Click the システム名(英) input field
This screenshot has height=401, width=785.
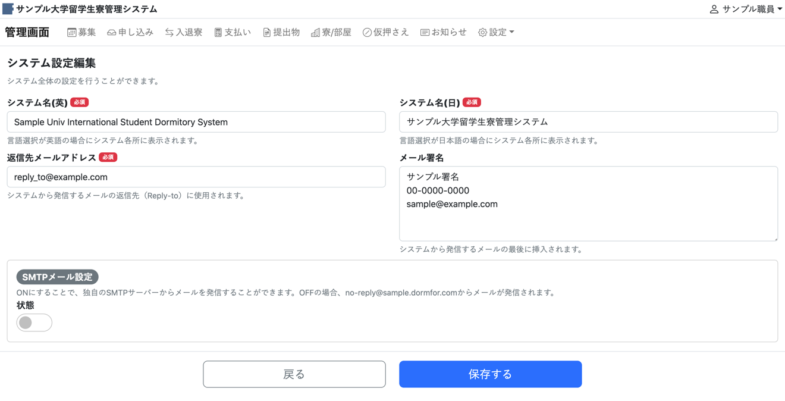[x=196, y=122]
